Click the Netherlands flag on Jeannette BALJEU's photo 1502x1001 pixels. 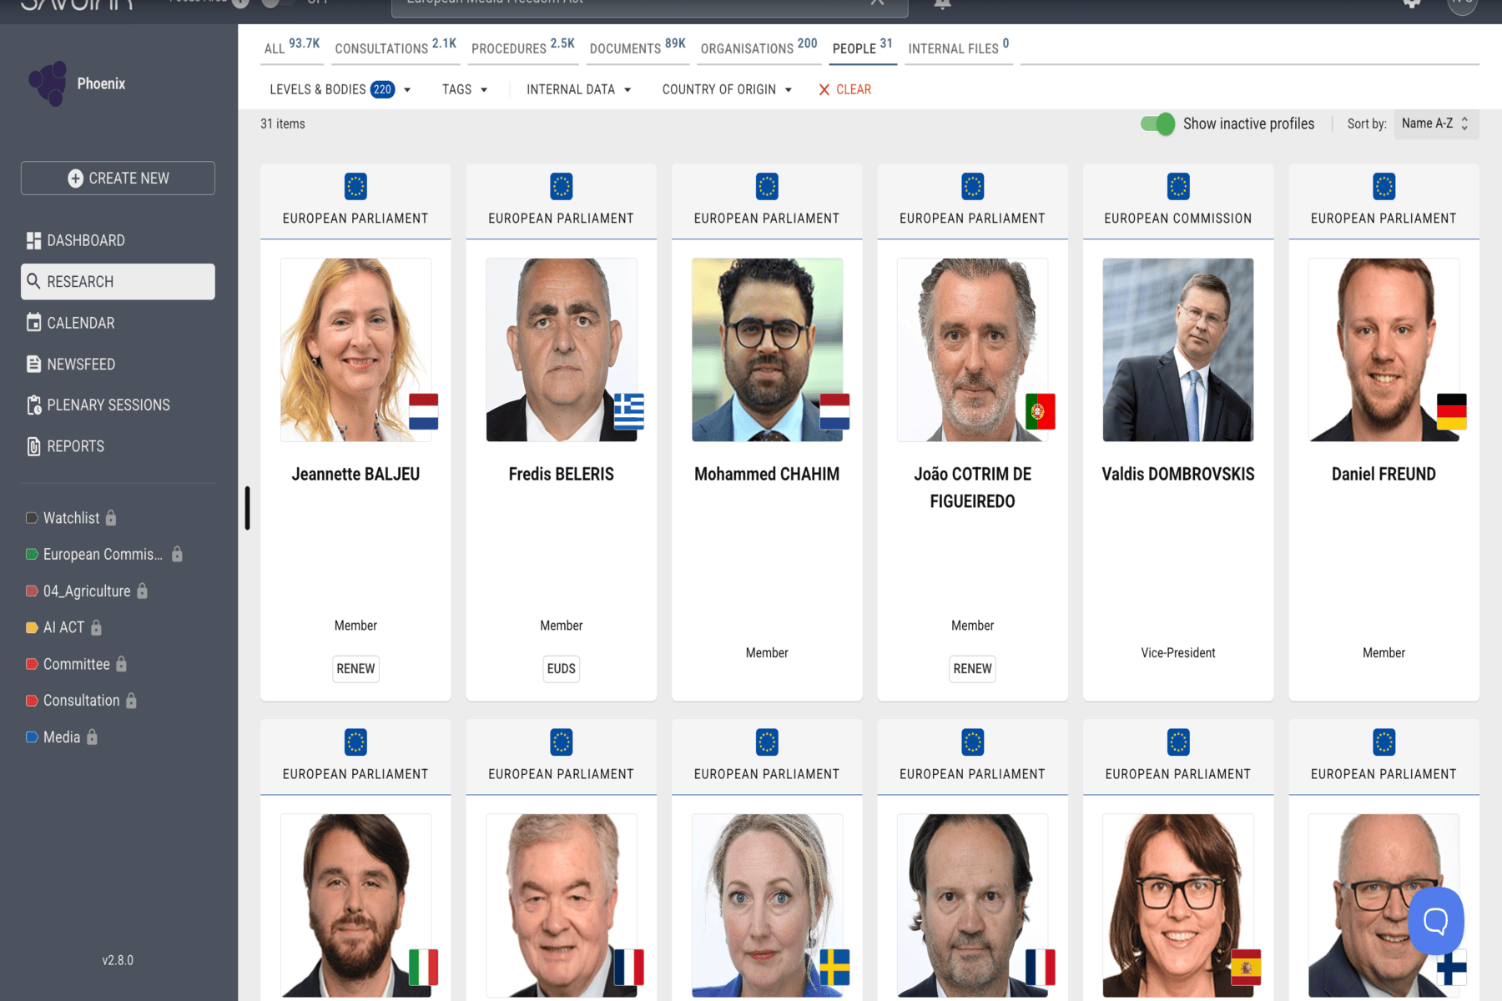click(x=424, y=411)
